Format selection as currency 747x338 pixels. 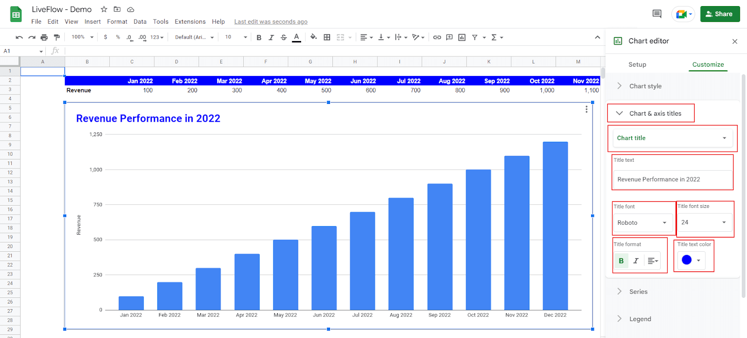click(x=106, y=37)
